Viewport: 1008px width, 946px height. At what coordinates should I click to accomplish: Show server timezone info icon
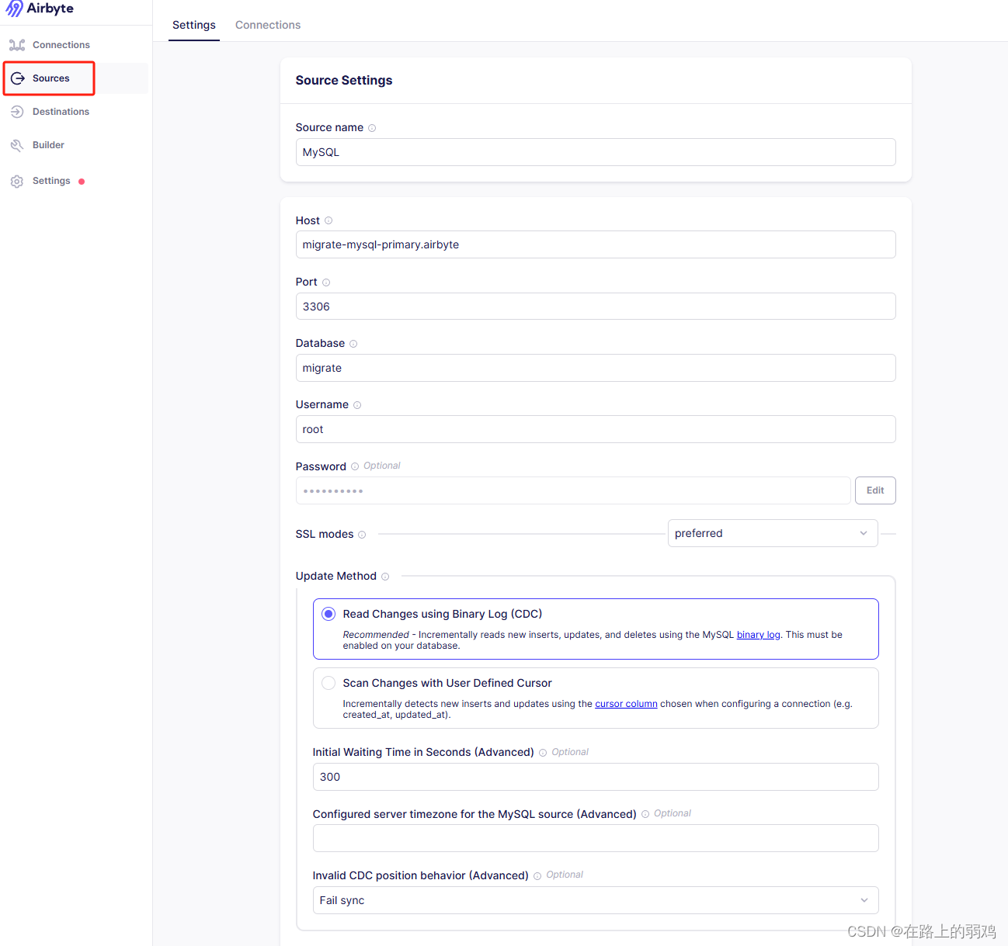[x=645, y=814]
